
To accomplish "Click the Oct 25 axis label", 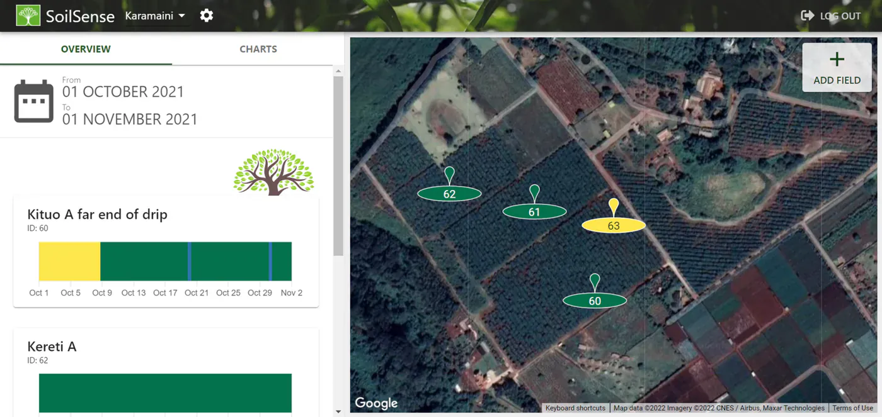I will pyautogui.click(x=228, y=293).
